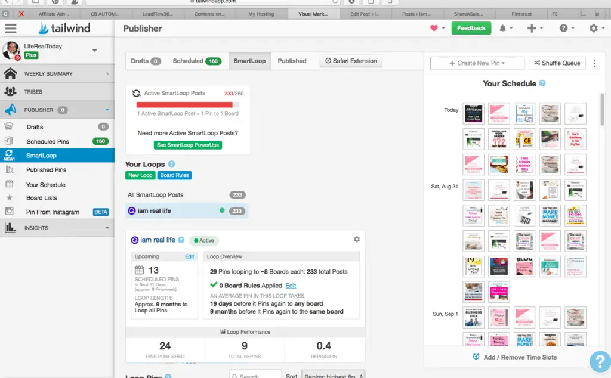
Task: Select the SmartLoop tab
Action: pos(249,61)
